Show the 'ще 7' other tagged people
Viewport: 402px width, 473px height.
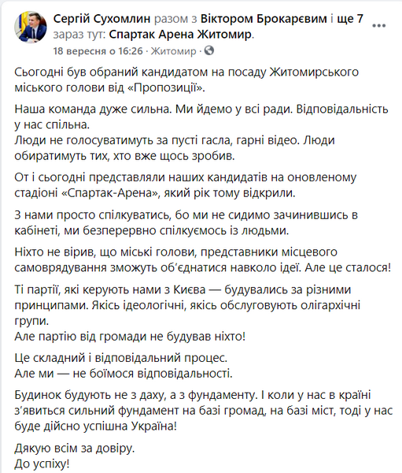click(x=350, y=19)
